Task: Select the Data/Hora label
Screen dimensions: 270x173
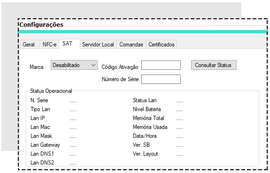Action: 145,136
